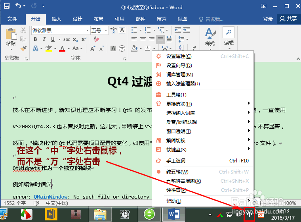The height and width of the screenshot is (222, 301).
Task: Toggle bold formatting
Action: tap(35, 39)
